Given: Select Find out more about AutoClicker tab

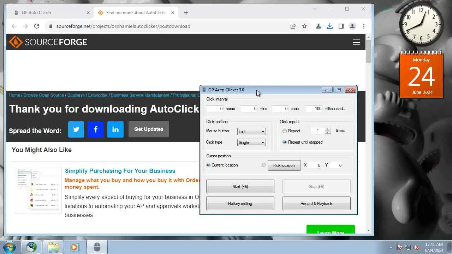Looking at the screenshot, I should point(136,13).
